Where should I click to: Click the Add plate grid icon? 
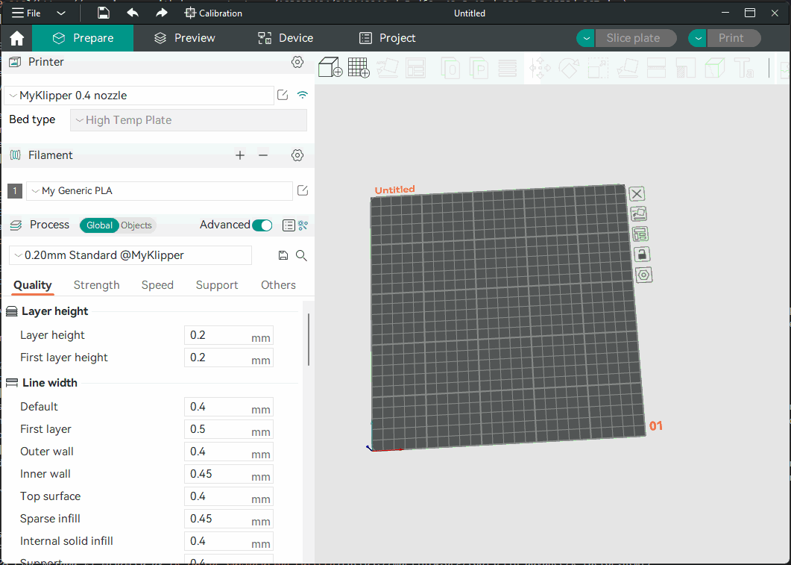coord(359,68)
